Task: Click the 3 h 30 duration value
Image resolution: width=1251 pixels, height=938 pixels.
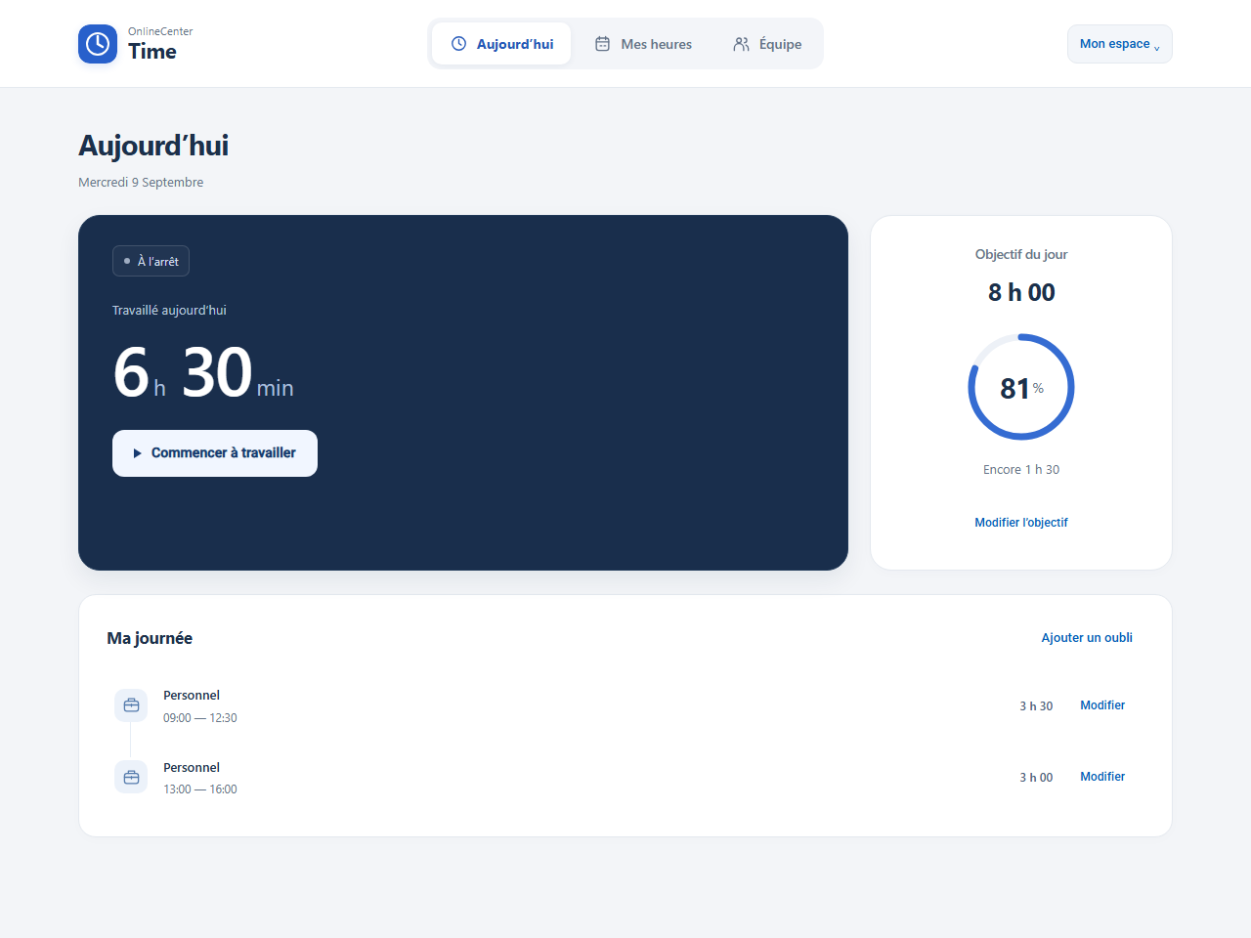Action: pos(1036,706)
